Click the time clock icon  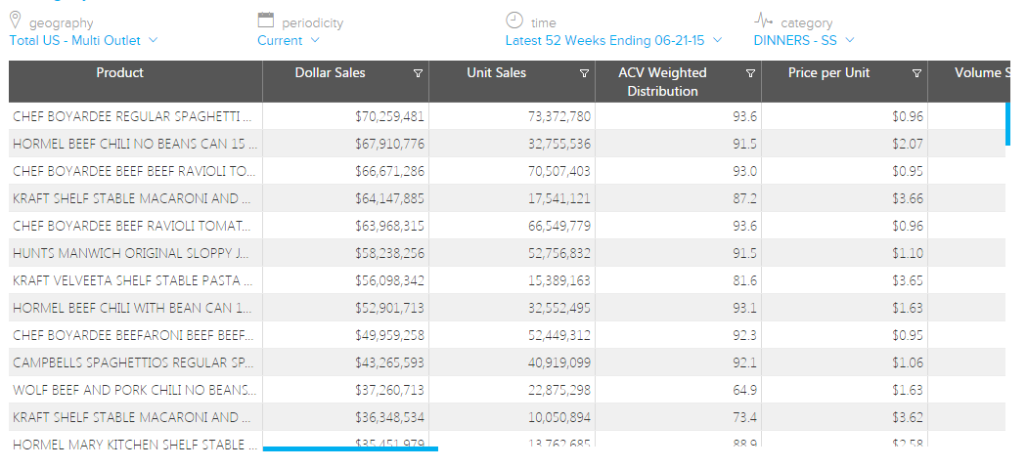(x=514, y=21)
